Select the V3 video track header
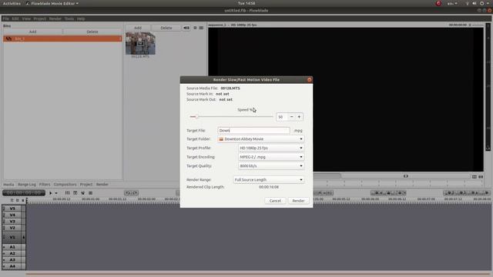This screenshot has width=493, height=277. (12, 222)
